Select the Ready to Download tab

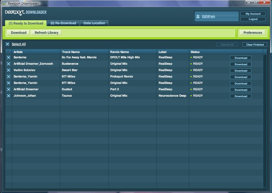tap(26, 23)
